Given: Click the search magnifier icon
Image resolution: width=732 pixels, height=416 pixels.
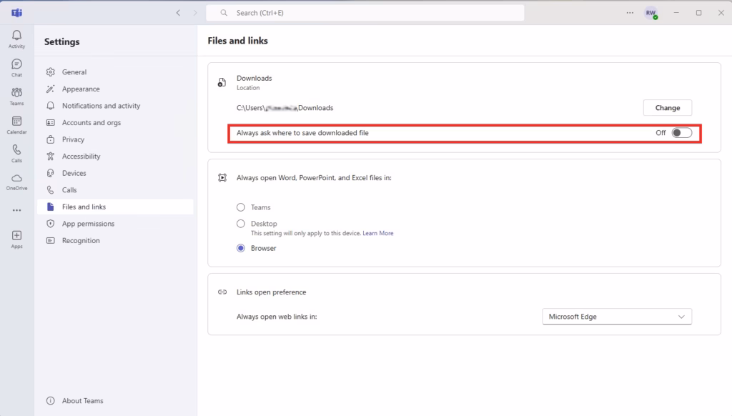Looking at the screenshot, I should point(224,13).
